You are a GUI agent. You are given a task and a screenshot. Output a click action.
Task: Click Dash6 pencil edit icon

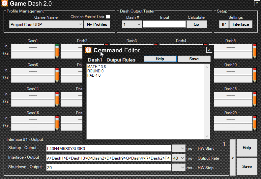(x=57, y=75)
